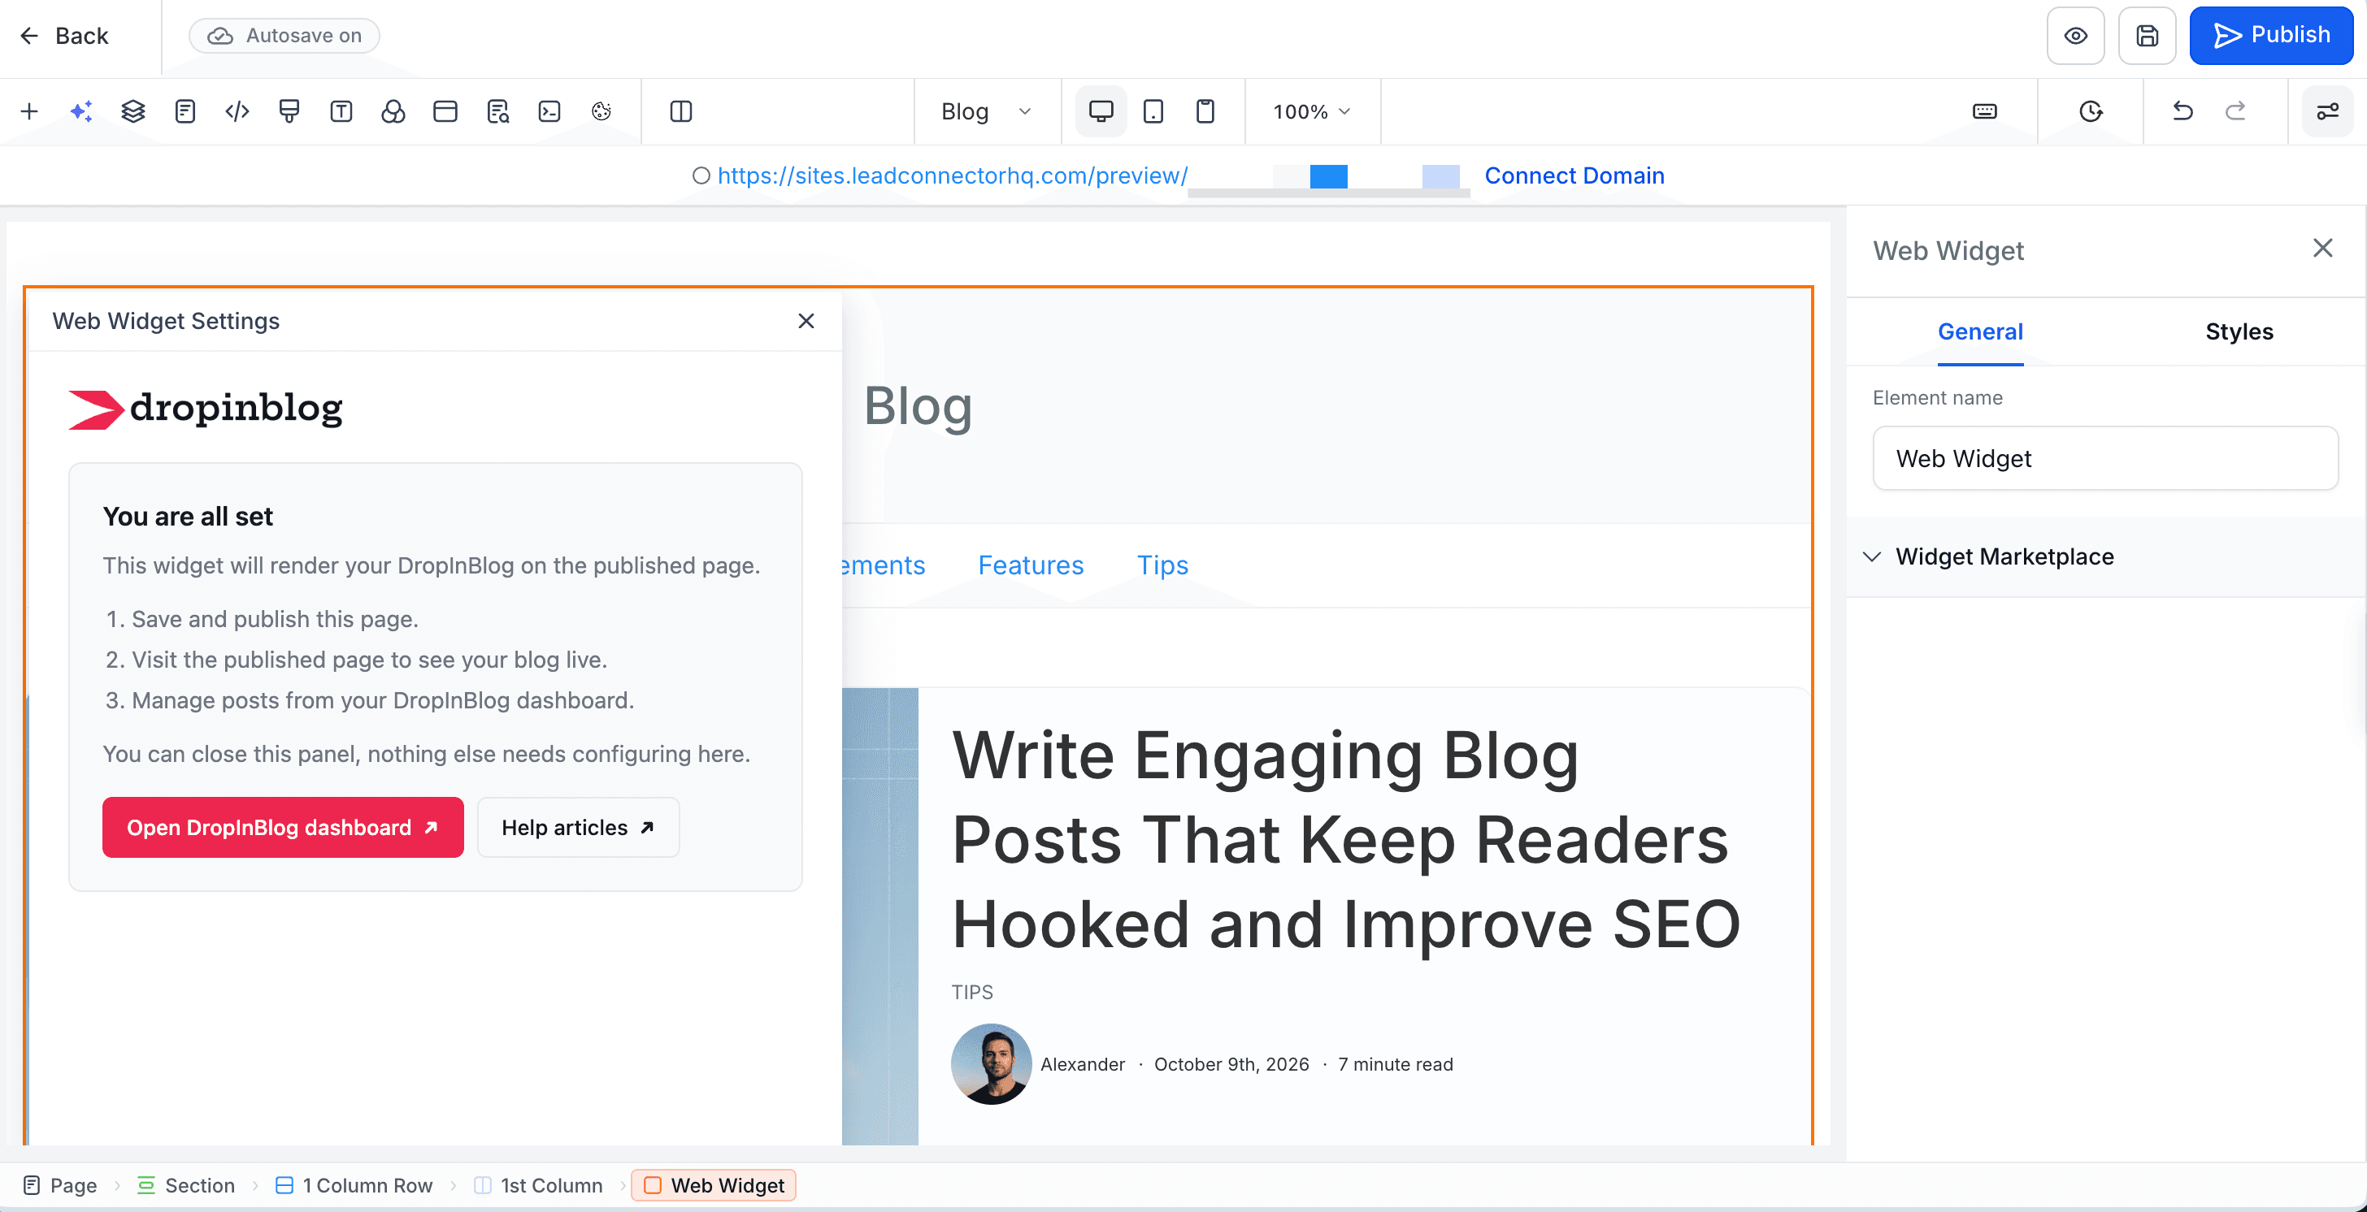The height and width of the screenshot is (1212, 2367).
Task: Switch to mobile view
Action: pyautogui.click(x=1205, y=111)
